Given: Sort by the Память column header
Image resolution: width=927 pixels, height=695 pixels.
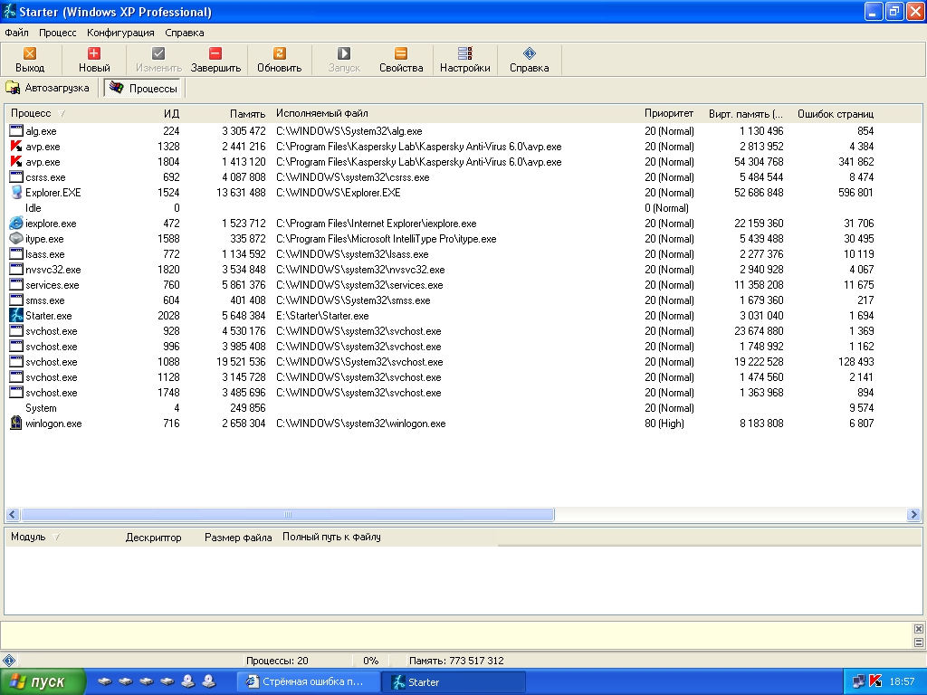Looking at the screenshot, I should [247, 114].
